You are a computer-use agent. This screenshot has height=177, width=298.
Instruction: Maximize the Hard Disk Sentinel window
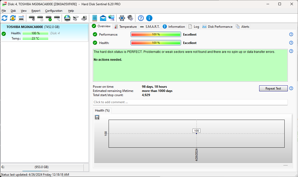(280, 4)
